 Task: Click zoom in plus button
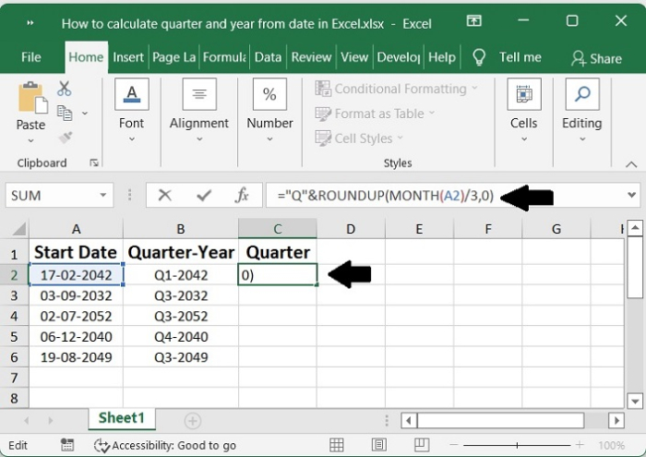pyautogui.click(x=580, y=445)
